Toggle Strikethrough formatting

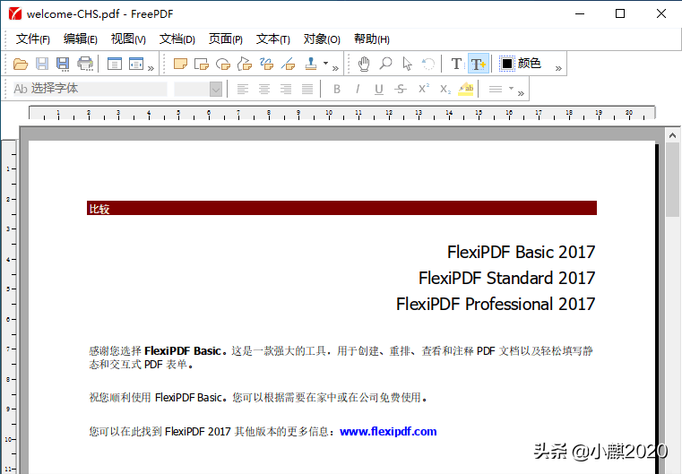coord(401,89)
